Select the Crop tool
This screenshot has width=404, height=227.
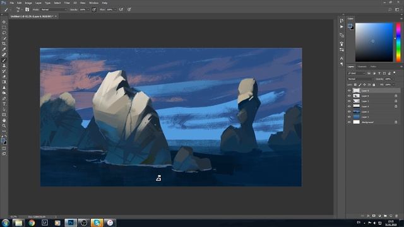click(4, 44)
